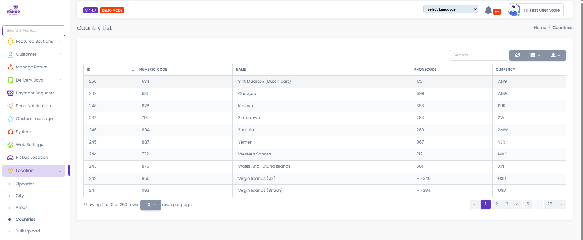This screenshot has width=583, height=240.
Task: Open the columns toggle dropdown
Action: [535, 55]
